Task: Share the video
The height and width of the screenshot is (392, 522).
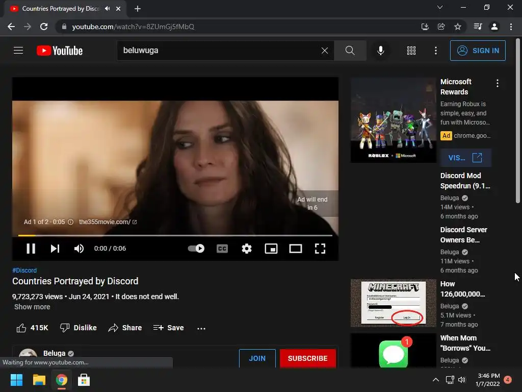Action: (125, 328)
